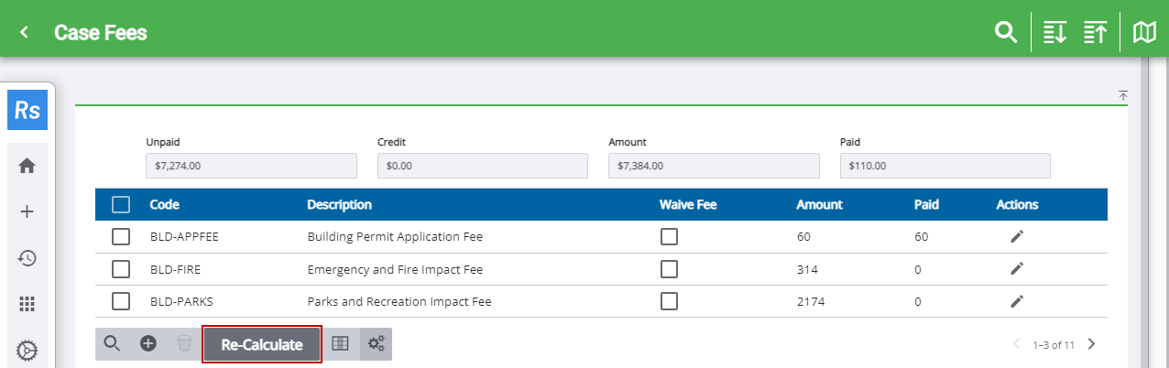The image size is (1169, 368).
Task: Edit the BLD-FIRE fee with the pencil icon
Action: (x=1016, y=268)
